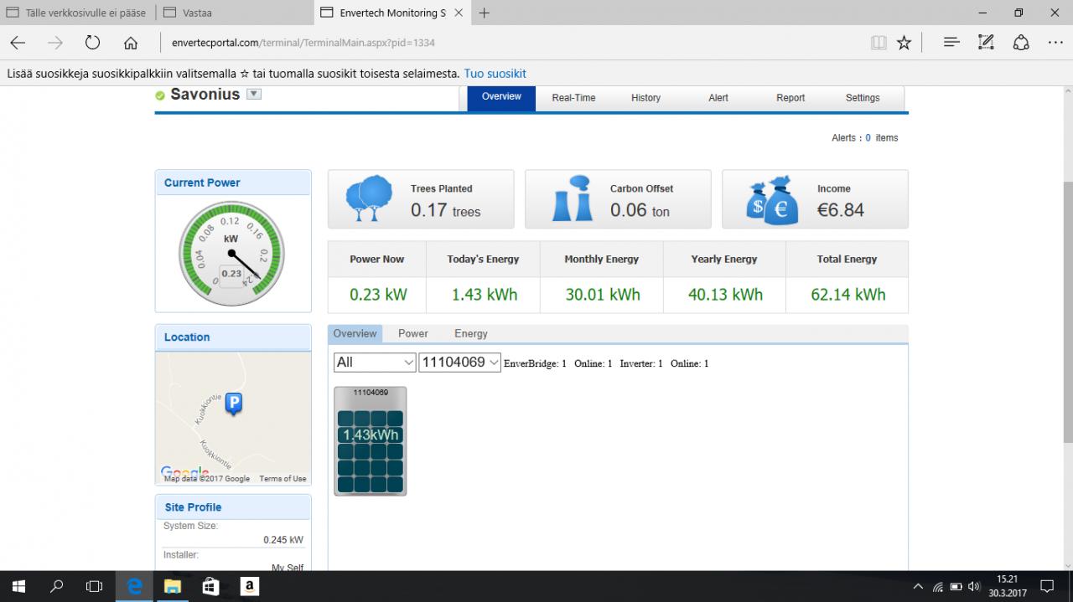Open Windows Start menu

[x=18, y=587]
